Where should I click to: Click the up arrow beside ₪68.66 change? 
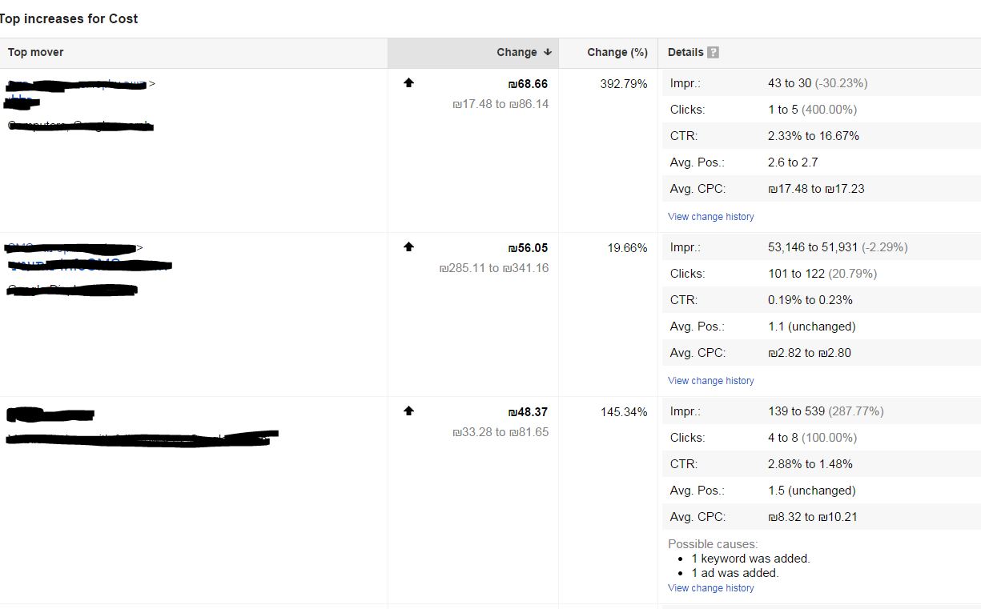click(x=408, y=82)
